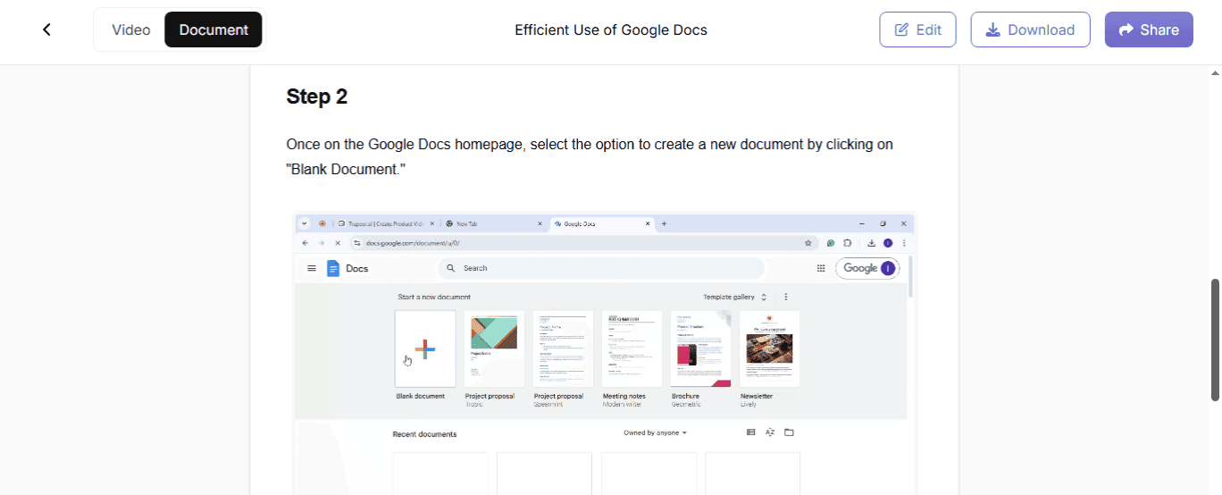Image resolution: width=1222 pixels, height=495 pixels.
Task: Click the Search field in the Docs screenshot
Action: coord(600,268)
